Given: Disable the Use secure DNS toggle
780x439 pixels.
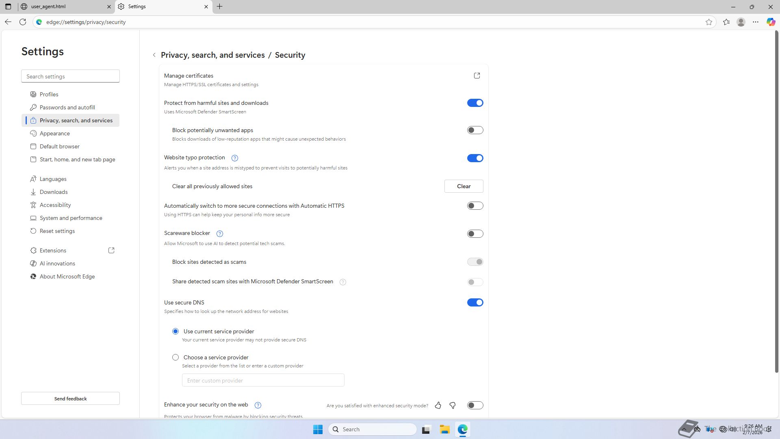Looking at the screenshot, I should pos(475,302).
